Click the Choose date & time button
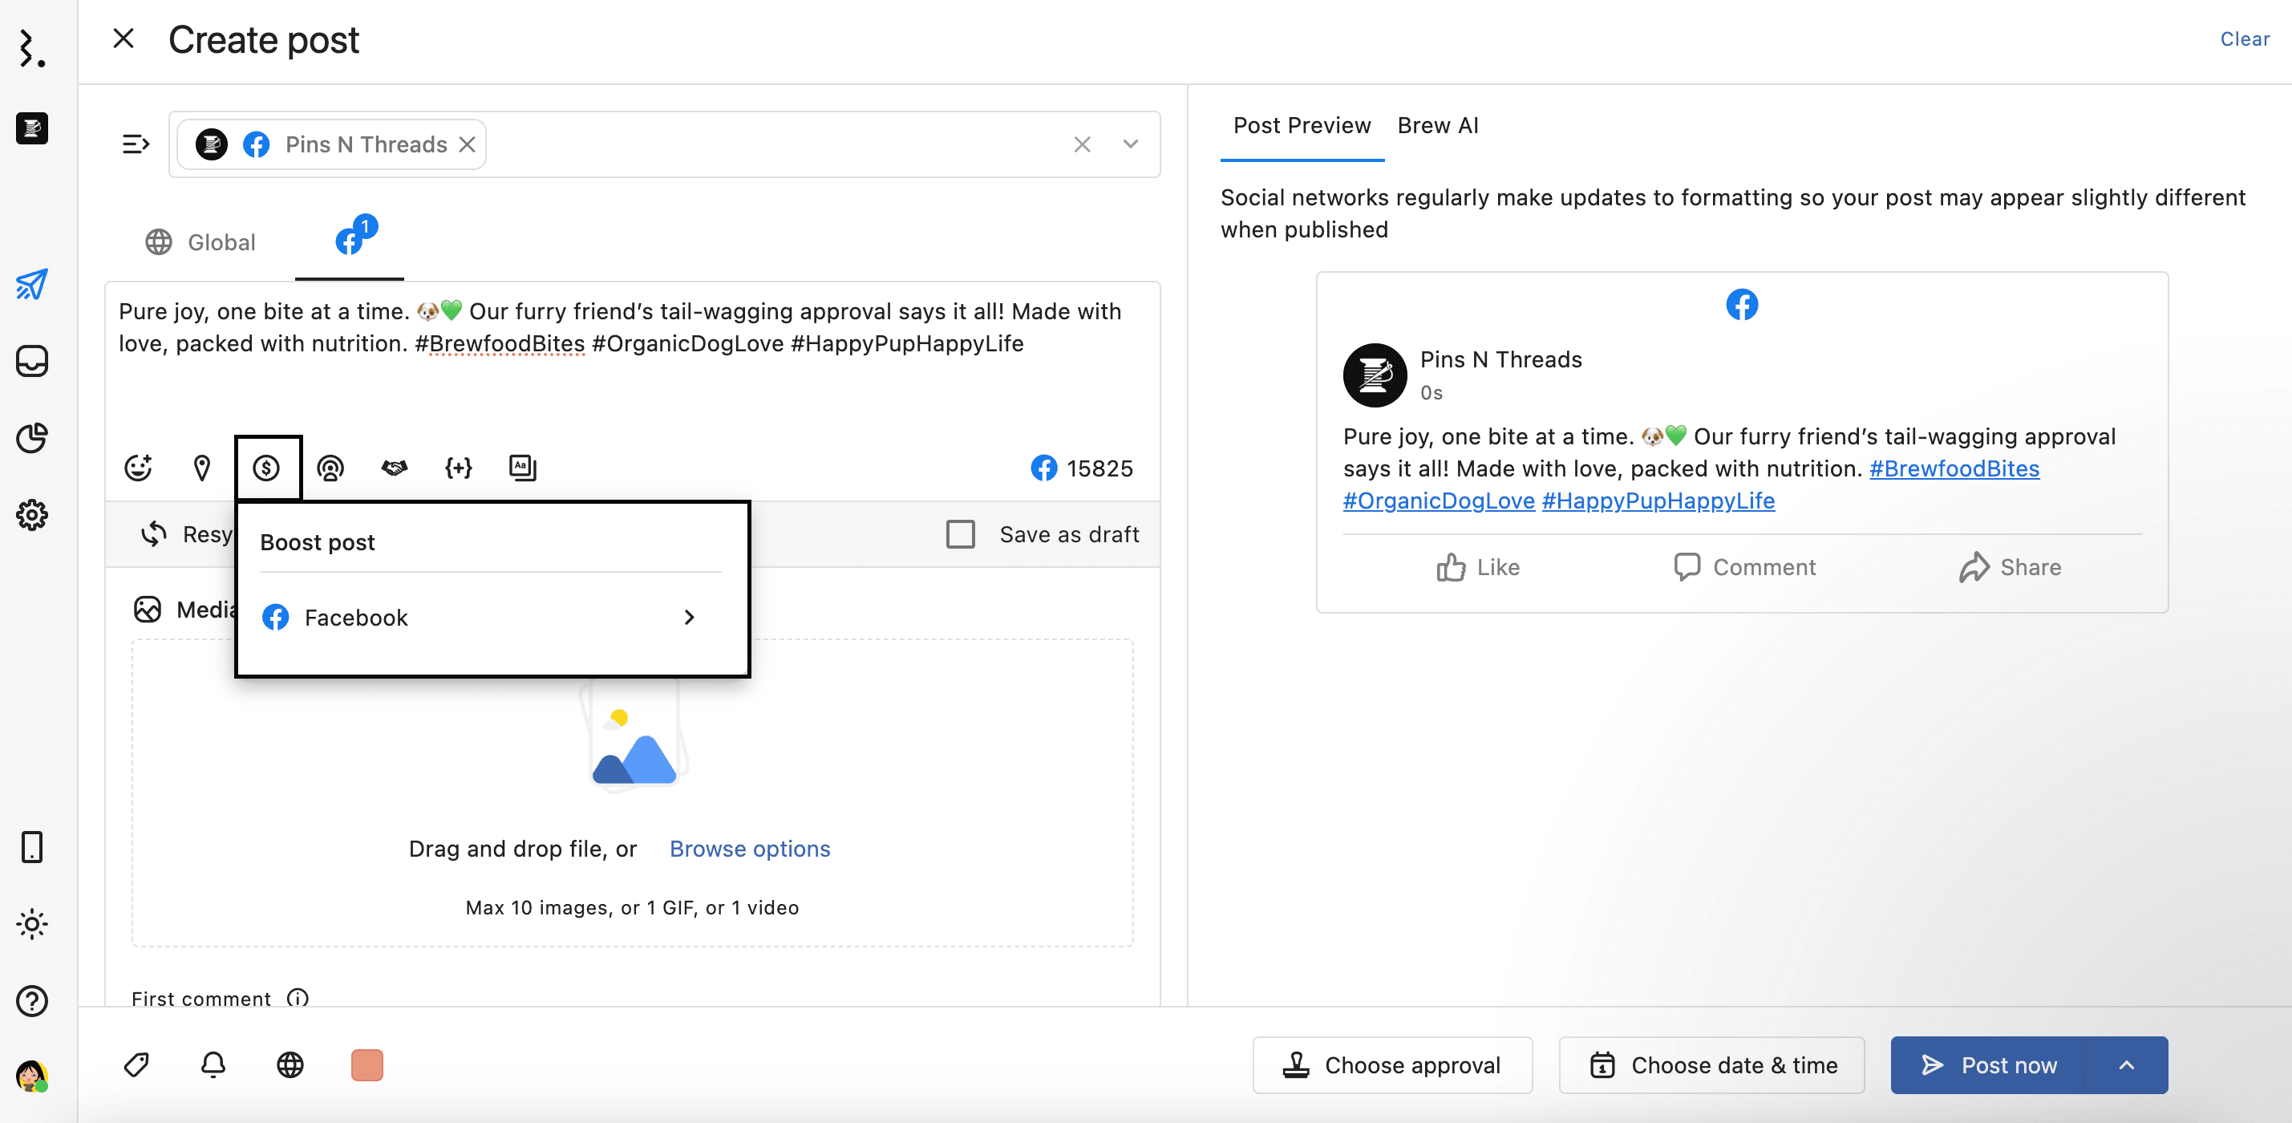 pos(1712,1064)
